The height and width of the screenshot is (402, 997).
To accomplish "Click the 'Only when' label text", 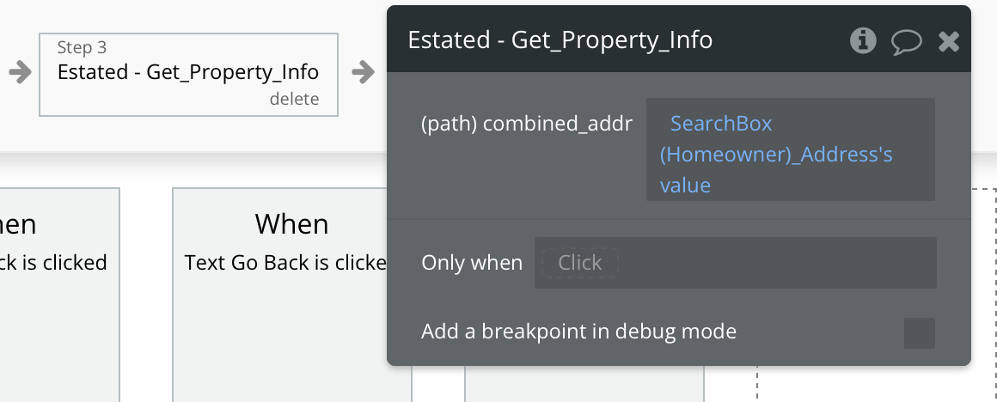I will point(472,263).
